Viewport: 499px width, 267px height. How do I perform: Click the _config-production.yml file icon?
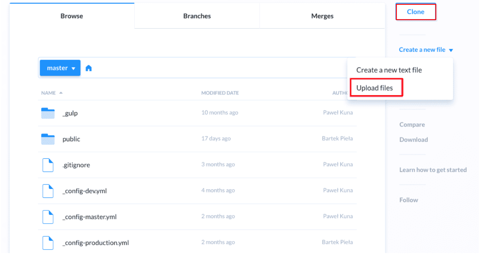pyautogui.click(x=48, y=243)
